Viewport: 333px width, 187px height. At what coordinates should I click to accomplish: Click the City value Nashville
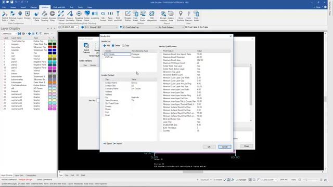[135, 98]
